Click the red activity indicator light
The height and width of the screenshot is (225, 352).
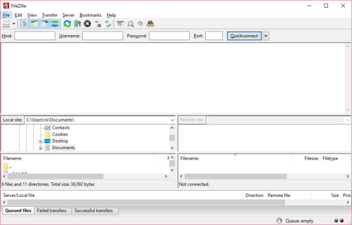pos(342,220)
